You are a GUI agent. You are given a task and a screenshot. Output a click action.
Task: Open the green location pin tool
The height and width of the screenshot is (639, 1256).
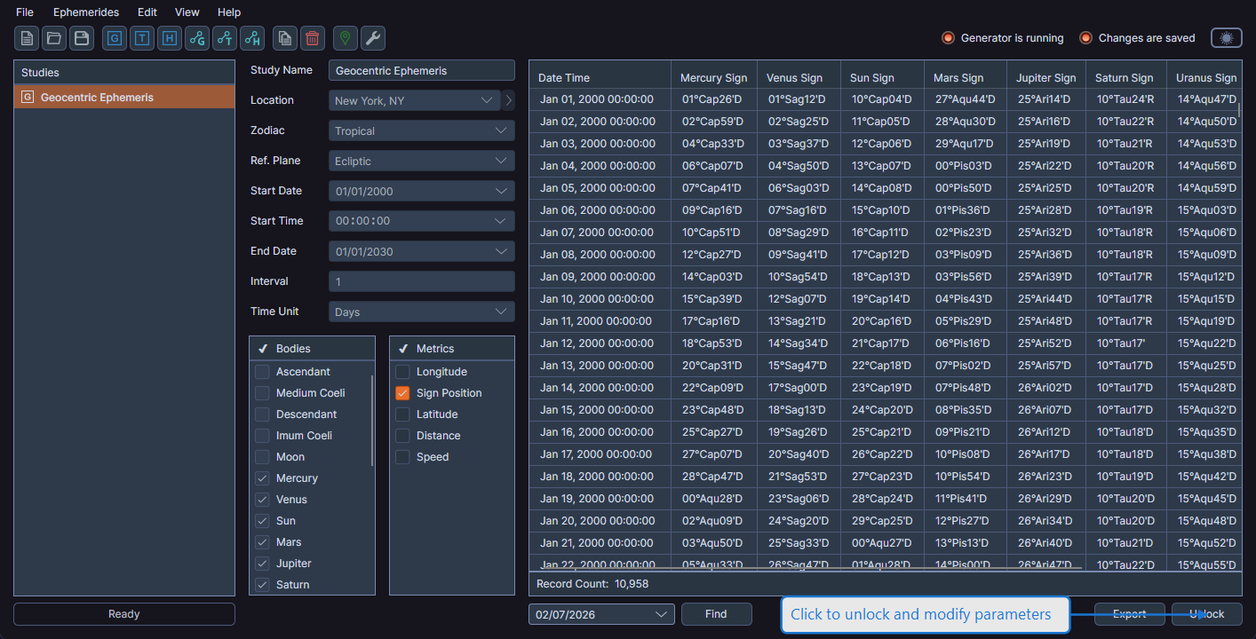click(345, 38)
